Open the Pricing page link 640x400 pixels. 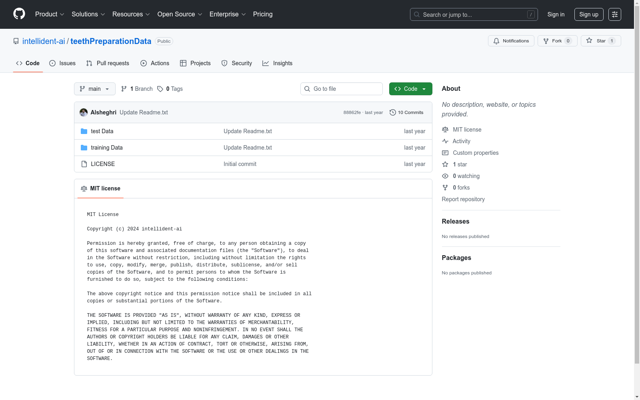(263, 14)
